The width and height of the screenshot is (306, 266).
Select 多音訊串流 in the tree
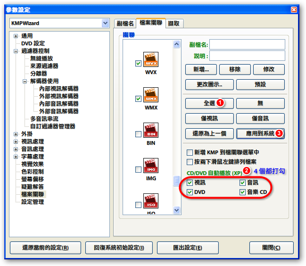[x=44, y=119]
